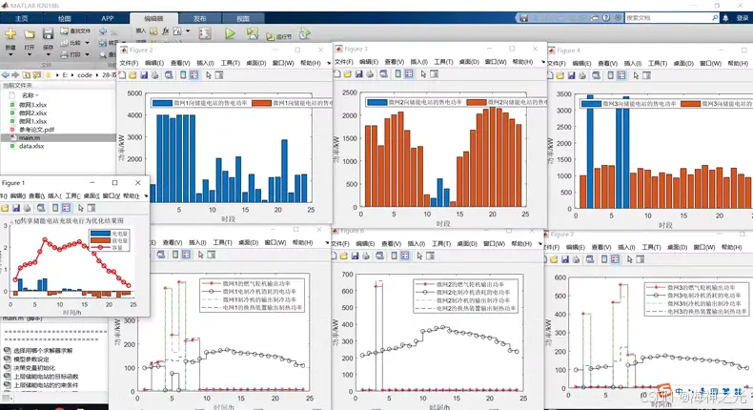The height and width of the screenshot is (410, 753).
Task: Click the yellow plus New icon
Action: point(10,33)
